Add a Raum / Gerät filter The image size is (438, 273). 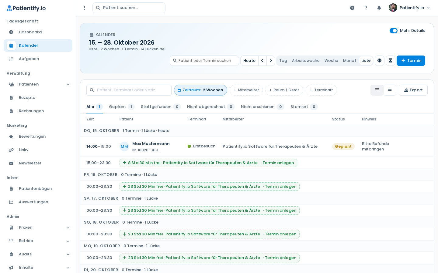pyautogui.click(x=284, y=90)
